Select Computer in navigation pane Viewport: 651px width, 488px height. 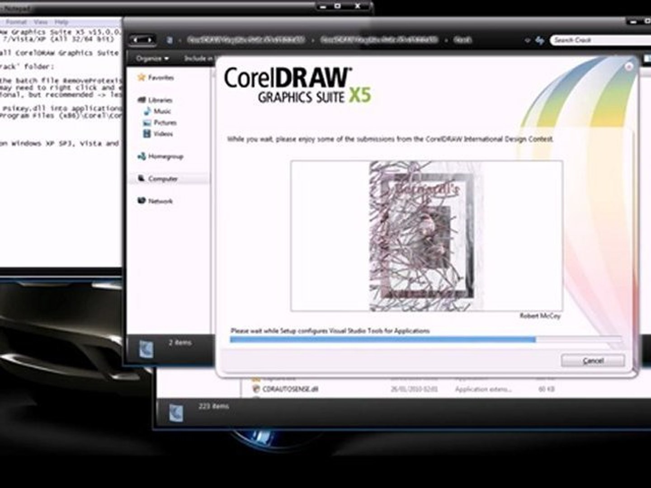(163, 178)
